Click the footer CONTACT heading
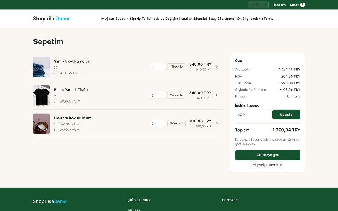Image resolution: width=338 pixels, height=211 pixels. coord(230,200)
